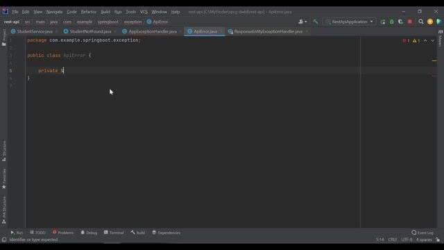
Task: Open the Build tool window
Action: [x=138, y=233]
